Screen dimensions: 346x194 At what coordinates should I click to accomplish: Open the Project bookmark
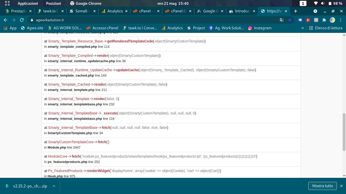[x=196, y=28]
